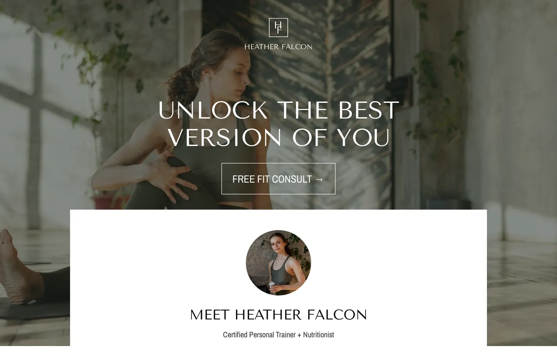Open the FREE FIT CONSULT button
The image size is (557, 353).
tap(278, 179)
